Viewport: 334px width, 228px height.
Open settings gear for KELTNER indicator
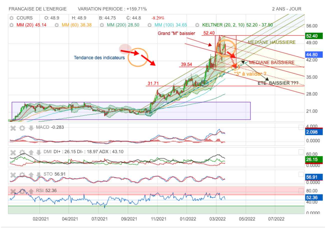[x=197, y=25]
